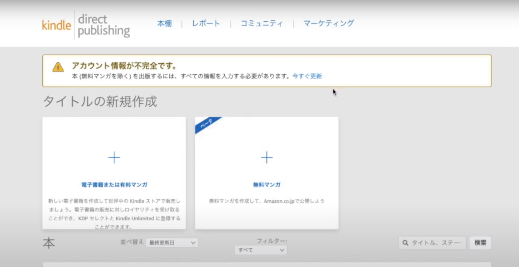Open the レポート tab
The width and height of the screenshot is (519, 267).
point(206,23)
